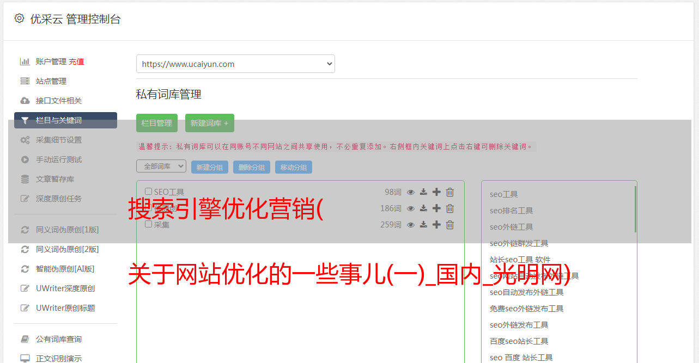Screen dimensions: 699x363
Task: View SEO工具 keywords with the eye icon
Action: pyautogui.click(x=411, y=192)
